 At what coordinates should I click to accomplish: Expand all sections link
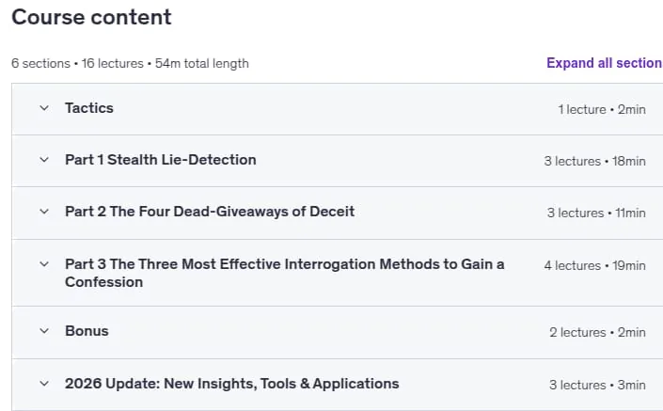605,63
